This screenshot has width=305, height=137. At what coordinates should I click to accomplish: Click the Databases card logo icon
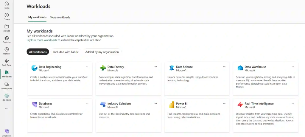[35, 105]
